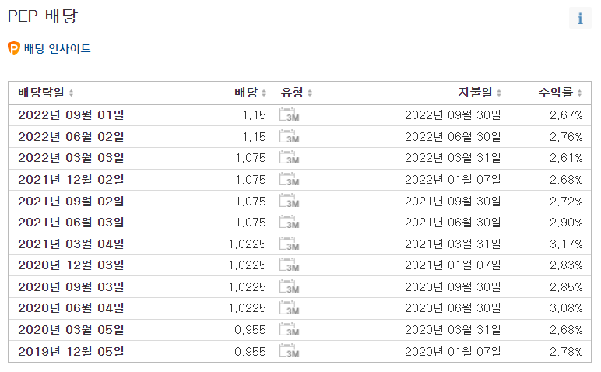Click the info icon beside PEP 배당
Screen dimensions: 601x372
580,18
